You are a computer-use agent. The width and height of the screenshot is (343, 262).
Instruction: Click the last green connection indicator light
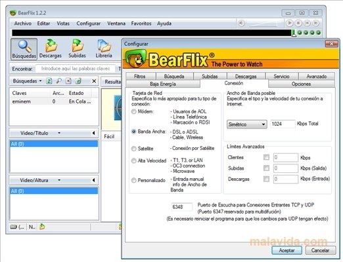319,33
